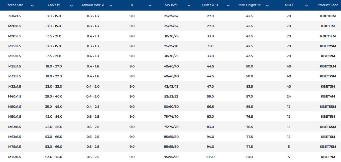Select product code KBET3M
This screenshot has height=162, width=341.
pos(328,87)
